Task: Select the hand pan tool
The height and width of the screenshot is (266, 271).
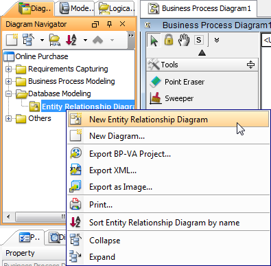Action: [x=184, y=40]
